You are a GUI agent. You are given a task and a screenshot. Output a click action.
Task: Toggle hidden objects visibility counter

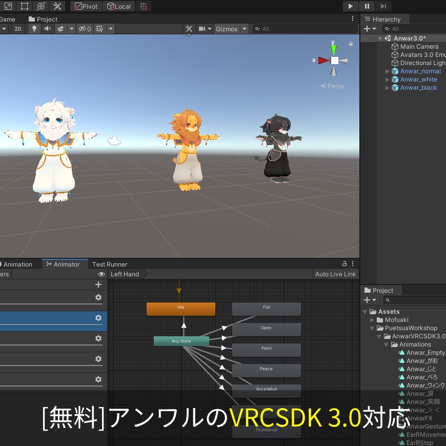pyautogui.click(x=85, y=29)
